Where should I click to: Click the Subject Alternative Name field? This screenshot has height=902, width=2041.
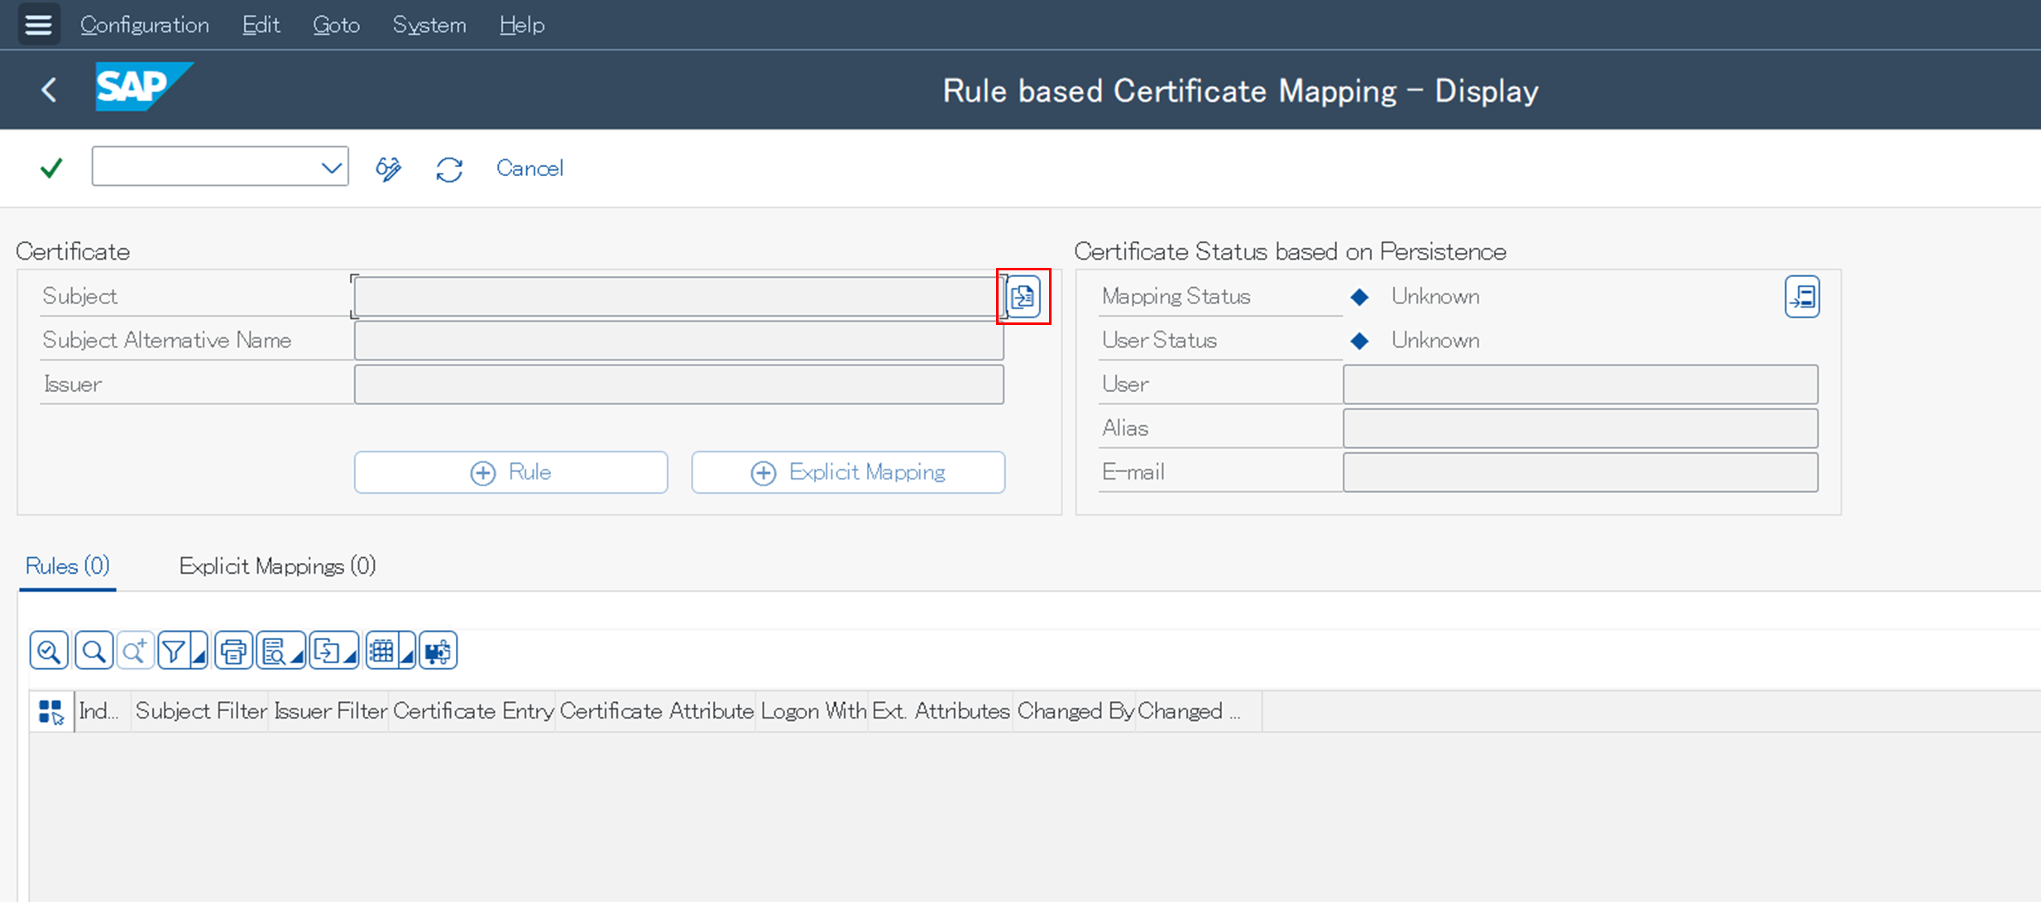(x=678, y=341)
